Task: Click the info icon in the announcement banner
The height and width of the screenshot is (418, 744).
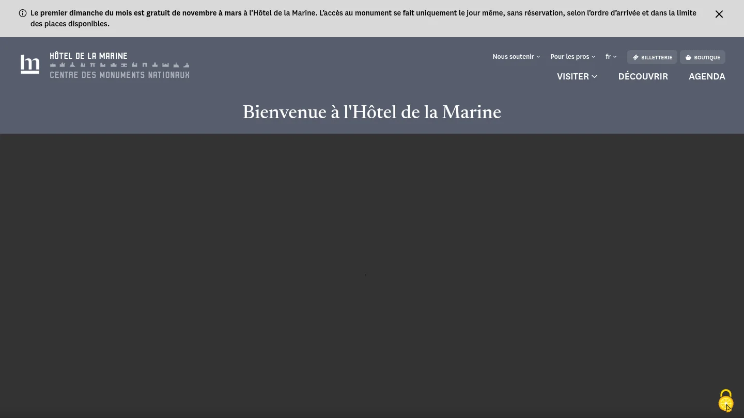Action: (x=23, y=13)
